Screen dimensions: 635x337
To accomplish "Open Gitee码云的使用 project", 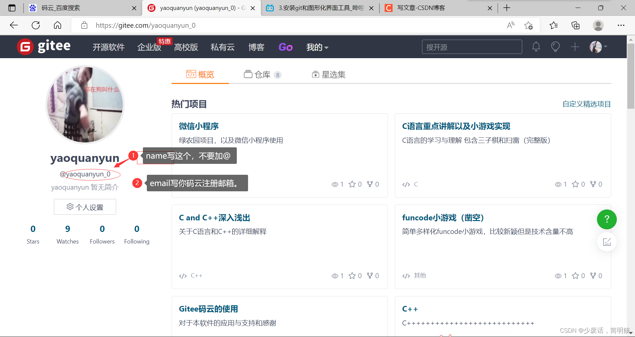I will click(x=208, y=309).
